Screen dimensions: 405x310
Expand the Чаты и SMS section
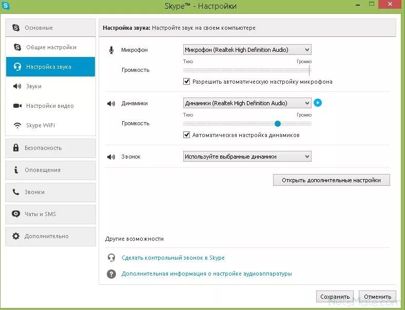tap(50, 215)
